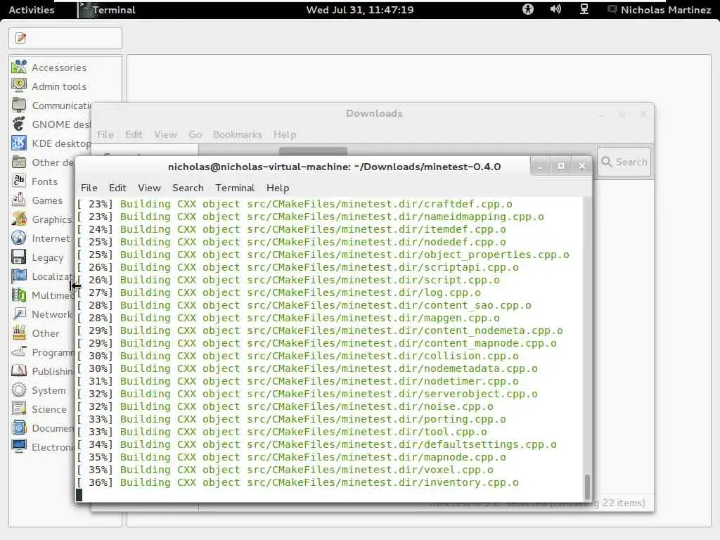Click the voxel.cpp.o build line
This screenshot has width=720, height=540.
coord(285,470)
